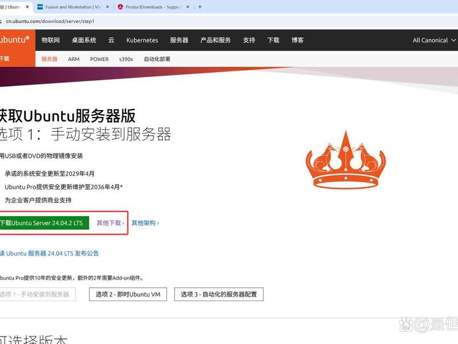Open the 博客 menu

(x=297, y=40)
